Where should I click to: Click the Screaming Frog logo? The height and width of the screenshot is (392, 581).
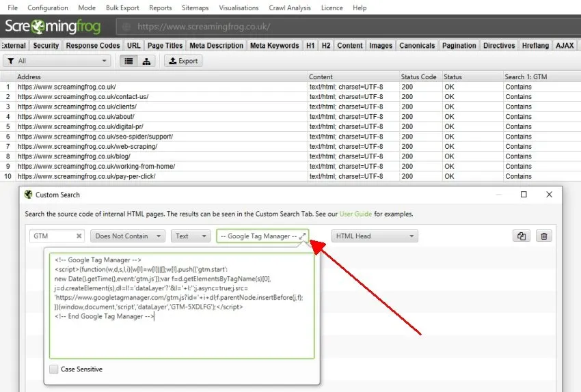click(53, 26)
